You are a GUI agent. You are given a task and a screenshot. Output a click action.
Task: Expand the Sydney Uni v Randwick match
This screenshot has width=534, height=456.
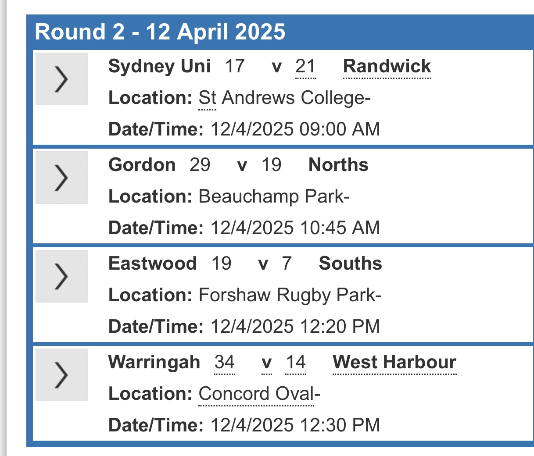point(62,79)
